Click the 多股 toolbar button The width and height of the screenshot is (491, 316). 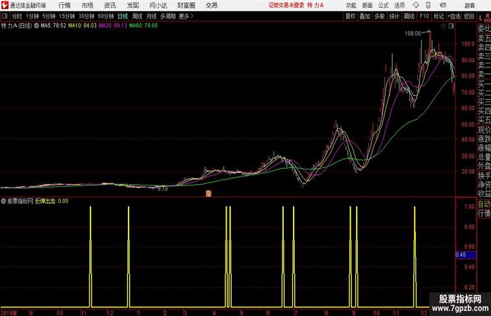[379, 16]
